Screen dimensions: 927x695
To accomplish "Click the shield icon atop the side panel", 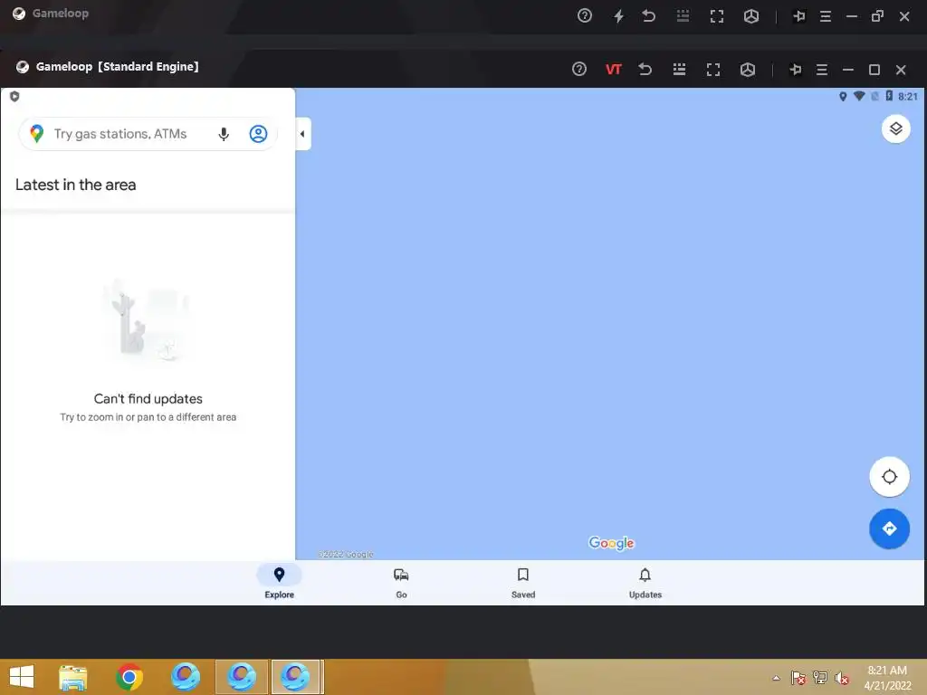I will [14, 96].
